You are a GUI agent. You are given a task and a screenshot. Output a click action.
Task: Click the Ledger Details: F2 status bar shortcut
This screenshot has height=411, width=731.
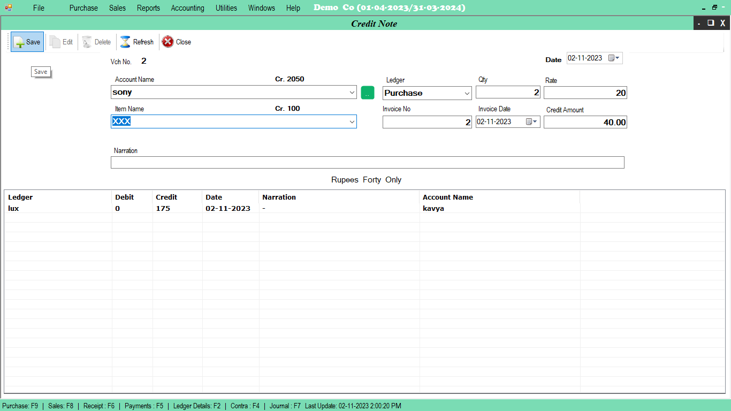pos(196,406)
